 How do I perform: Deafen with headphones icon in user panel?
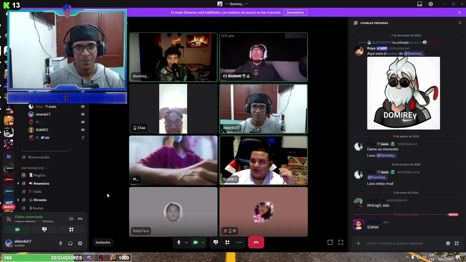coord(70,243)
